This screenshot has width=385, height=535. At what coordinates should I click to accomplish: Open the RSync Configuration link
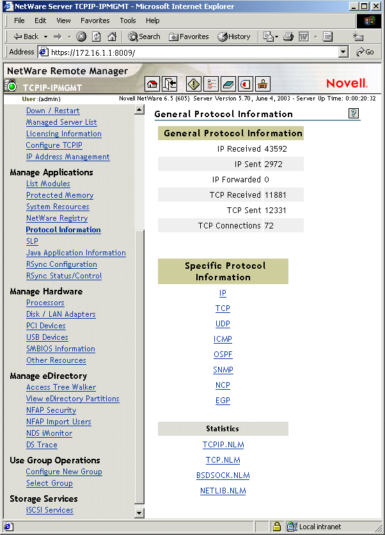pyautogui.click(x=62, y=264)
